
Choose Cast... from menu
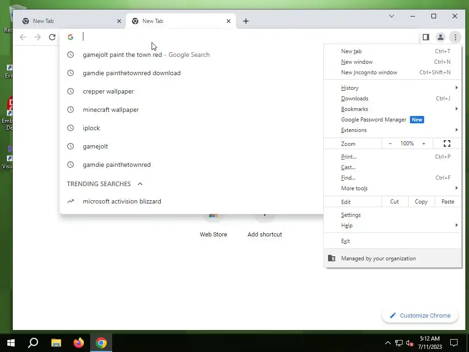pos(393,167)
